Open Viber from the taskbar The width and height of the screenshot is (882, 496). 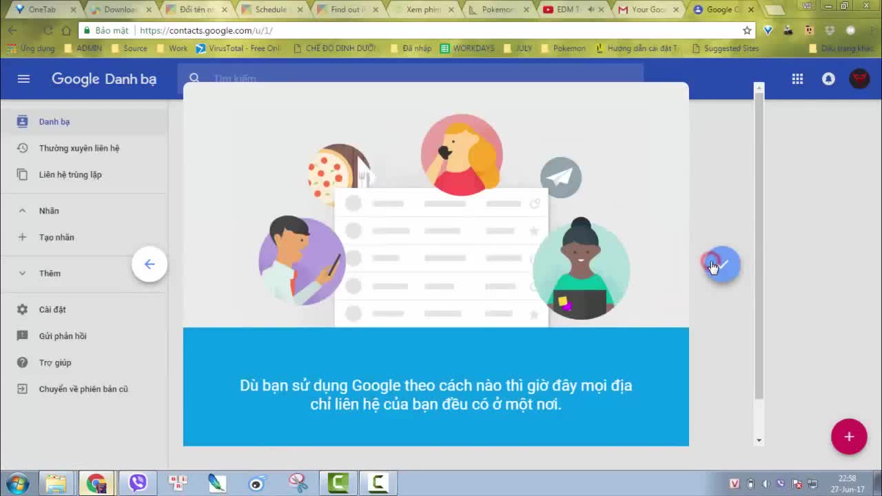[138, 483]
